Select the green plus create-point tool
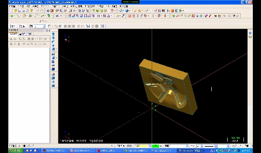261x153 pixels. pos(12,16)
